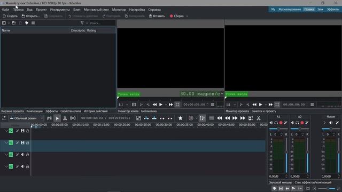Play in the project monitor
Image resolution: width=342 pixels, height=192 pixels.
click(x=260, y=105)
